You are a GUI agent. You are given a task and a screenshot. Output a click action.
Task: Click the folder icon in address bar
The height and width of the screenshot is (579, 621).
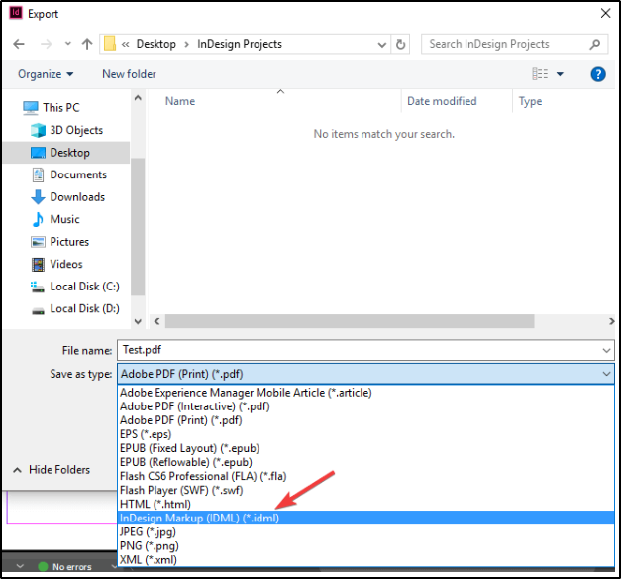click(110, 44)
